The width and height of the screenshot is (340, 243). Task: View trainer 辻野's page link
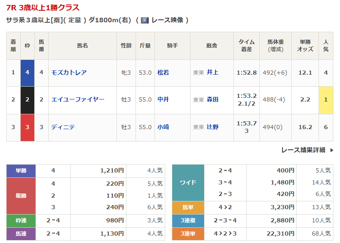[213, 127]
